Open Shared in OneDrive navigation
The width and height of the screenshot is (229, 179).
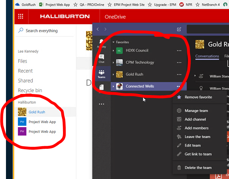(25, 81)
